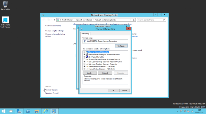Open File Explorer from taskbar

37,111
